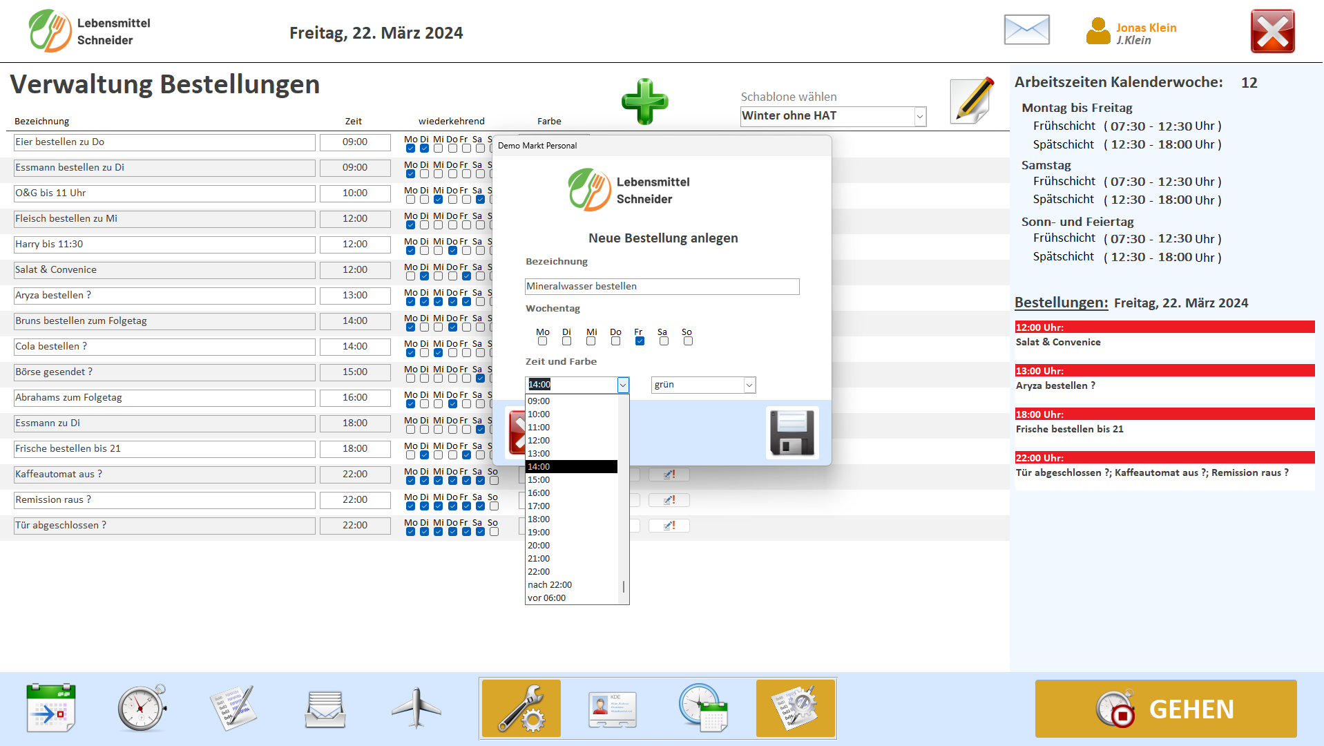Click the Jonas Klein user name

click(x=1146, y=28)
